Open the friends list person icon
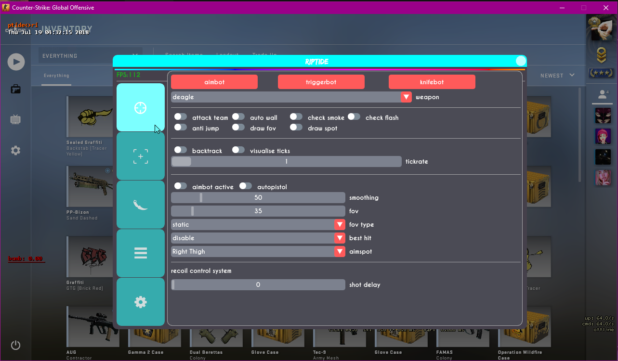This screenshot has height=361, width=618. [603, 94]
